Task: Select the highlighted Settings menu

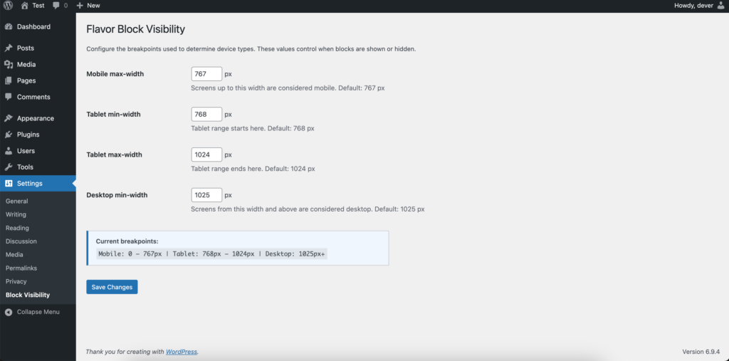Action: pos(38,183)
